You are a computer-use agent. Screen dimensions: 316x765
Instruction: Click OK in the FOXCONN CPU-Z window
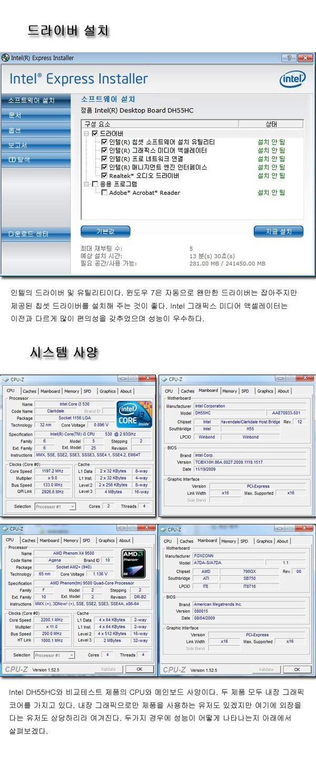[x=297, y=669]
